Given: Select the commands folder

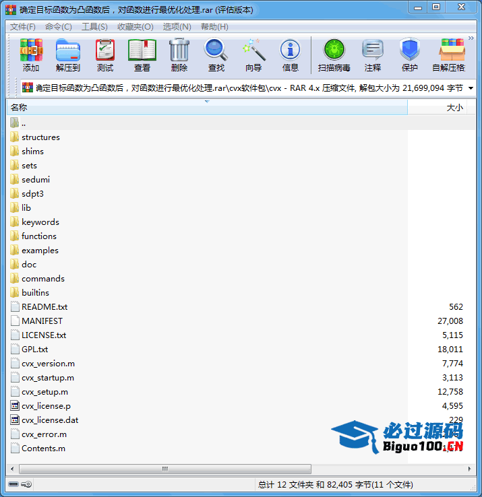Looking at the screenshot, I should click(43, 279).
